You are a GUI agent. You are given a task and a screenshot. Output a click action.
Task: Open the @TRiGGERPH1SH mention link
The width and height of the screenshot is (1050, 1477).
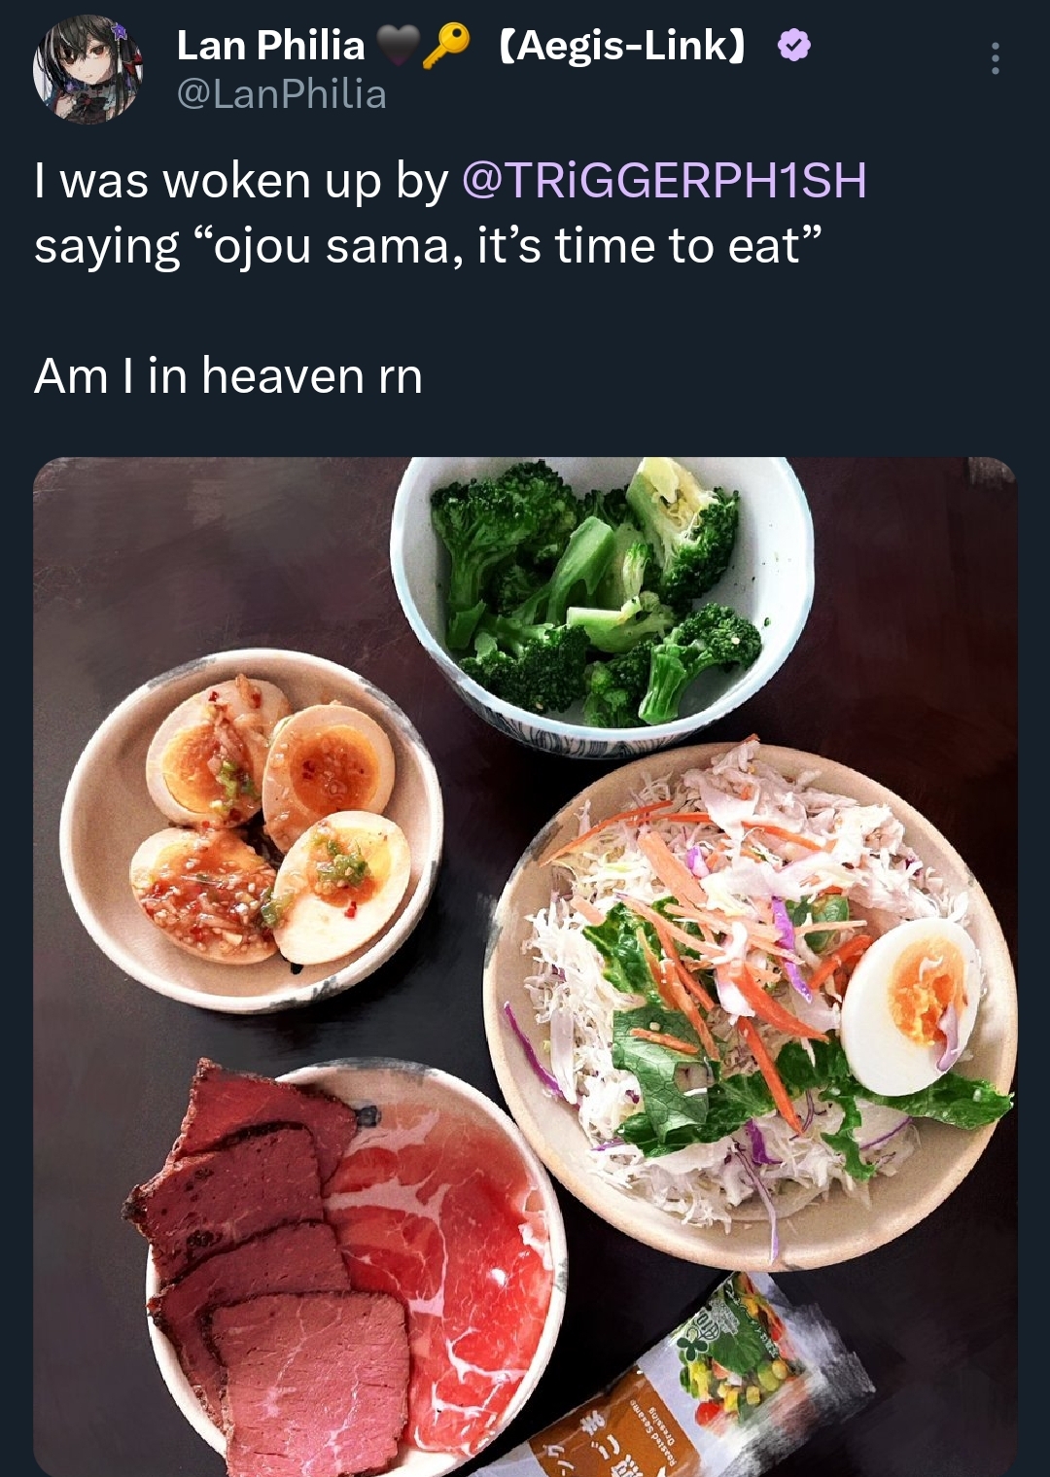664,181
